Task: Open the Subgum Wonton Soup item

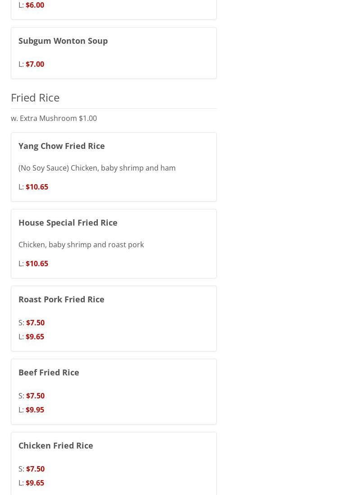Action: click(63, 41)
